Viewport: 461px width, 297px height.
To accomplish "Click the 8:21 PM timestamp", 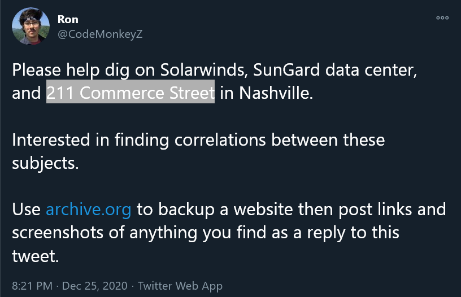I will tap(33, 286).
